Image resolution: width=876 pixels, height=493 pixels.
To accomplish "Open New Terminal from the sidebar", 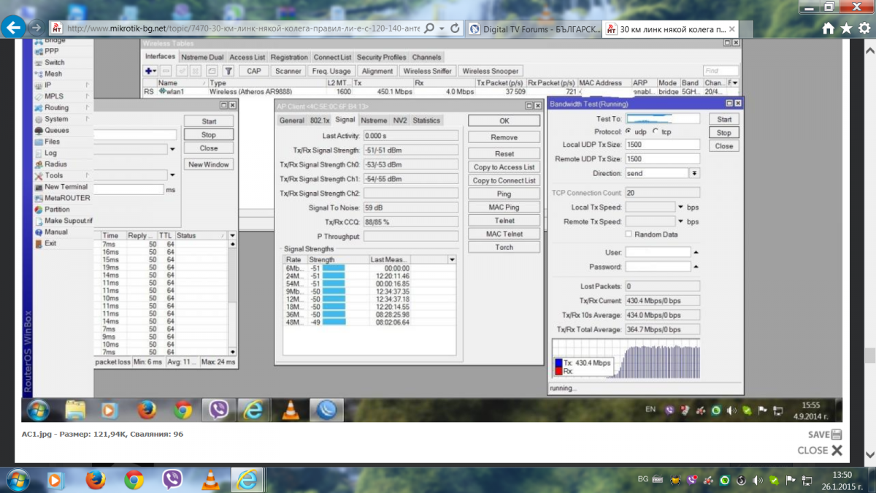I will [x=65, y=187].
